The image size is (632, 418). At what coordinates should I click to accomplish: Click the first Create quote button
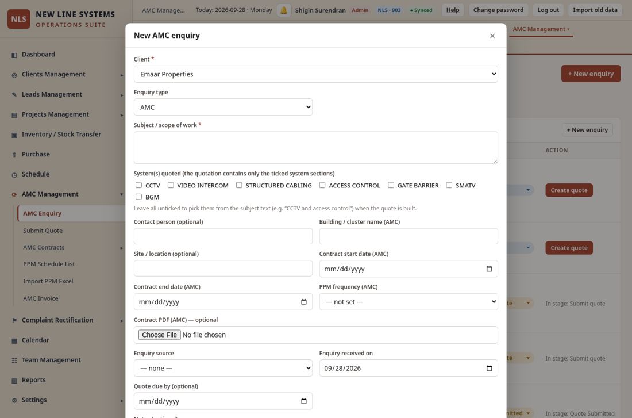point(569,190)
